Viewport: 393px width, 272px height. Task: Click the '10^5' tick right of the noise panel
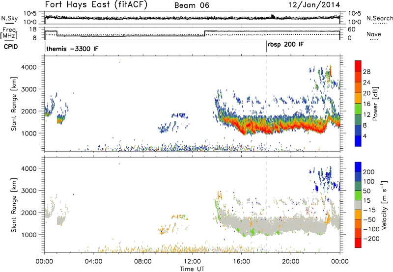coord(355,14)
